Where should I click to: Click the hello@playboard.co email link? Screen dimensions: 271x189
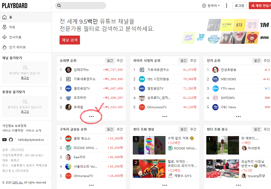[31, 140]
